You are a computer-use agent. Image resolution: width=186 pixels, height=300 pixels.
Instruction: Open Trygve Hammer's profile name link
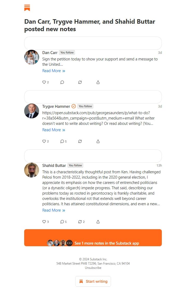pyautogui.click(x=56, y=106)
